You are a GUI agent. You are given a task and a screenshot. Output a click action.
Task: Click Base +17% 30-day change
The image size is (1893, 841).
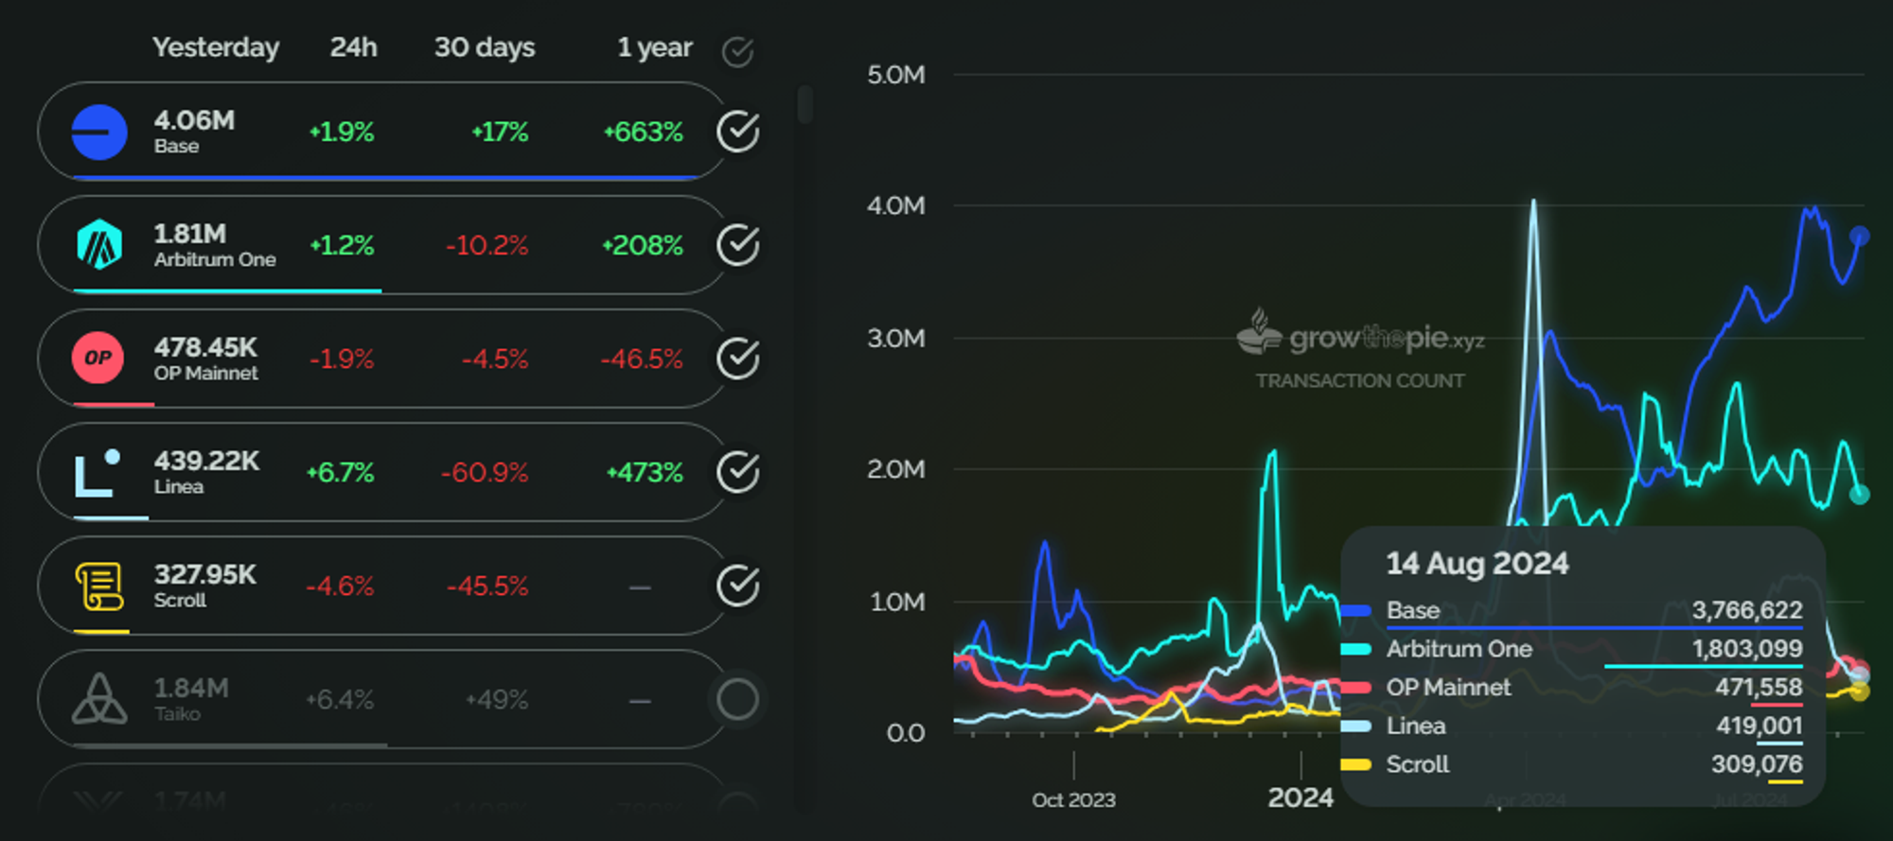[x=500, y=132]
